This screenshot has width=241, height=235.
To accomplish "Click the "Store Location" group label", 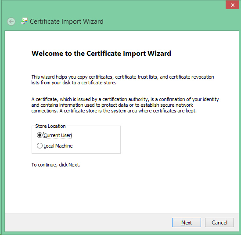I will point(50,126).
